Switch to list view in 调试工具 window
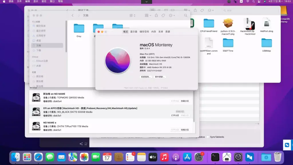 (159, 10)
